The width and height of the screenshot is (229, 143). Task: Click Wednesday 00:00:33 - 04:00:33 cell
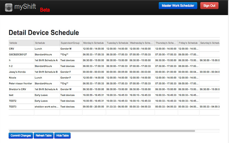[142, 107]
